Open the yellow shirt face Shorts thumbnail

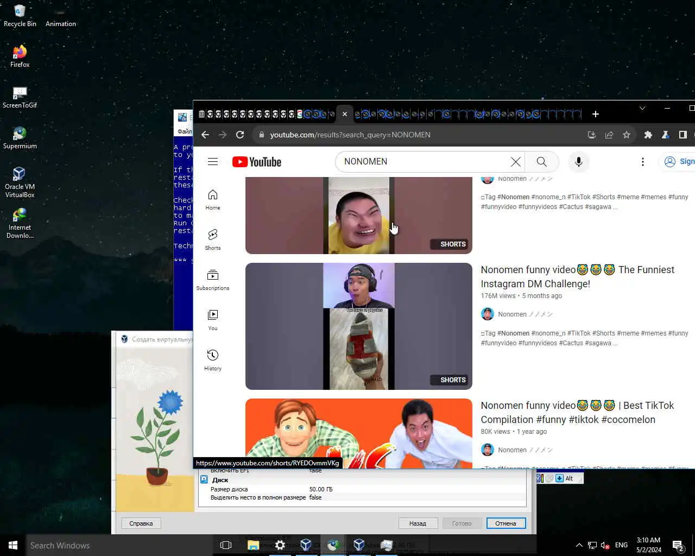(x=359, y=216)
